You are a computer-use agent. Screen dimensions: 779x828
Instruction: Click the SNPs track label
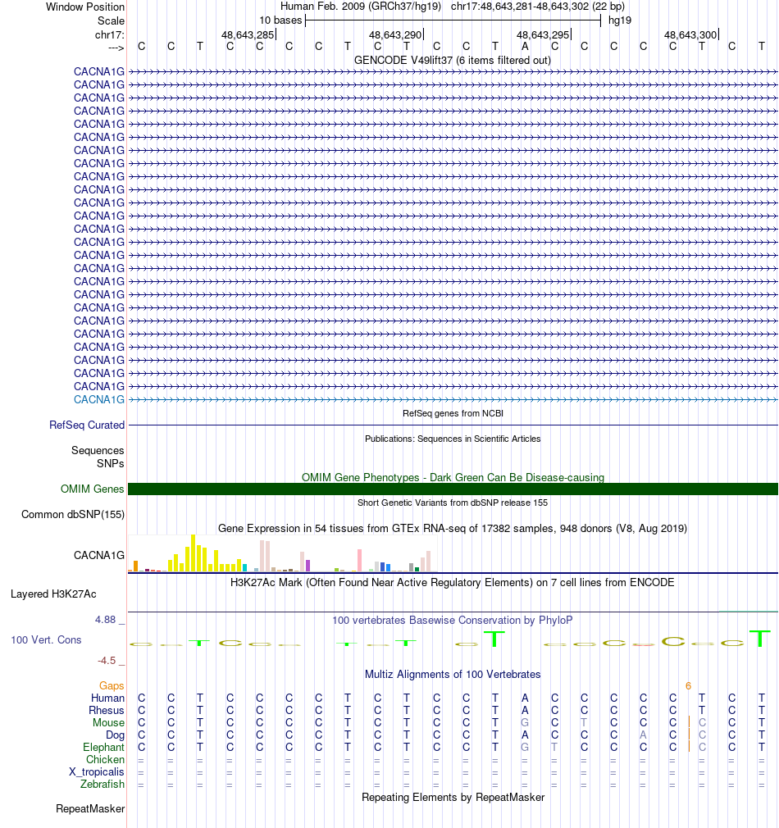pos(111,463)
